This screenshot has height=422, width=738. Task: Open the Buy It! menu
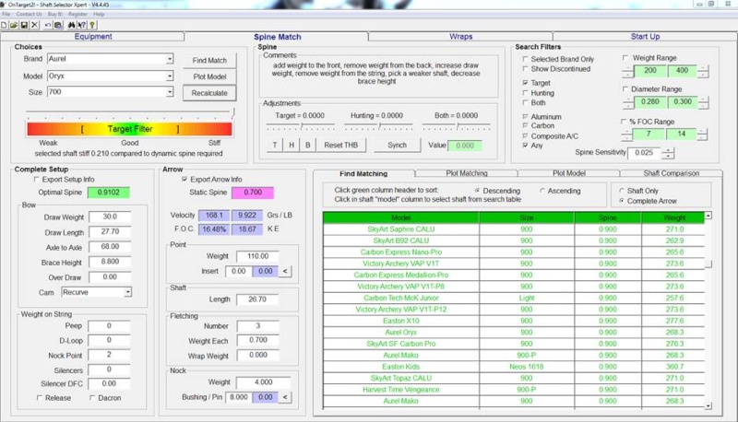coord(55,14)
